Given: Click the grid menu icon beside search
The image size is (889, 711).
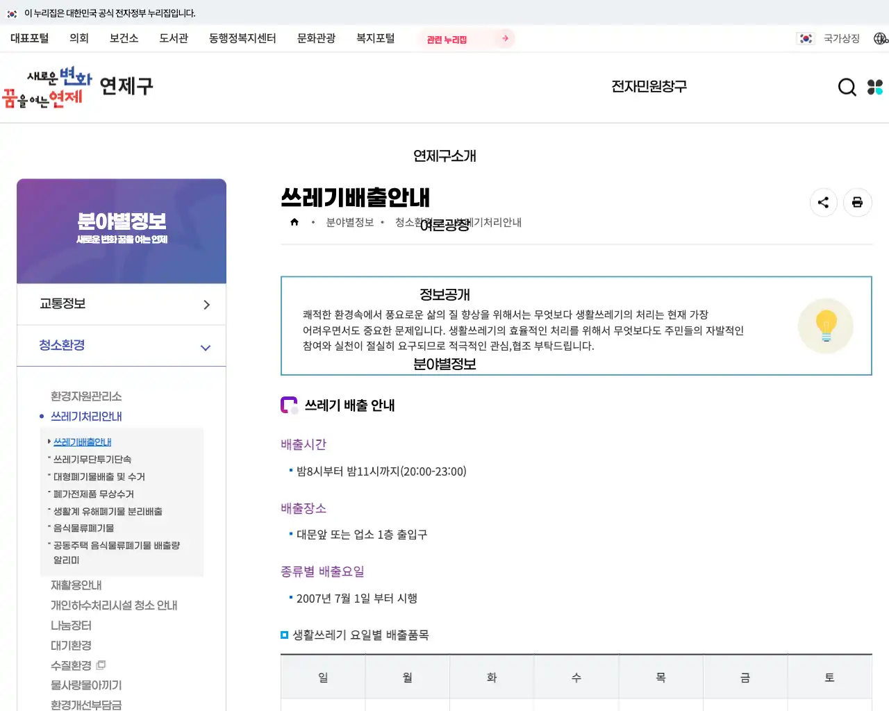Looking at the screenshot, I should click(875, 87).
